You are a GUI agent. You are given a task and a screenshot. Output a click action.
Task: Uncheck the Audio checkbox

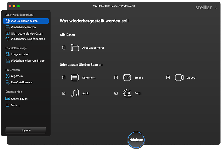point(64,93)
